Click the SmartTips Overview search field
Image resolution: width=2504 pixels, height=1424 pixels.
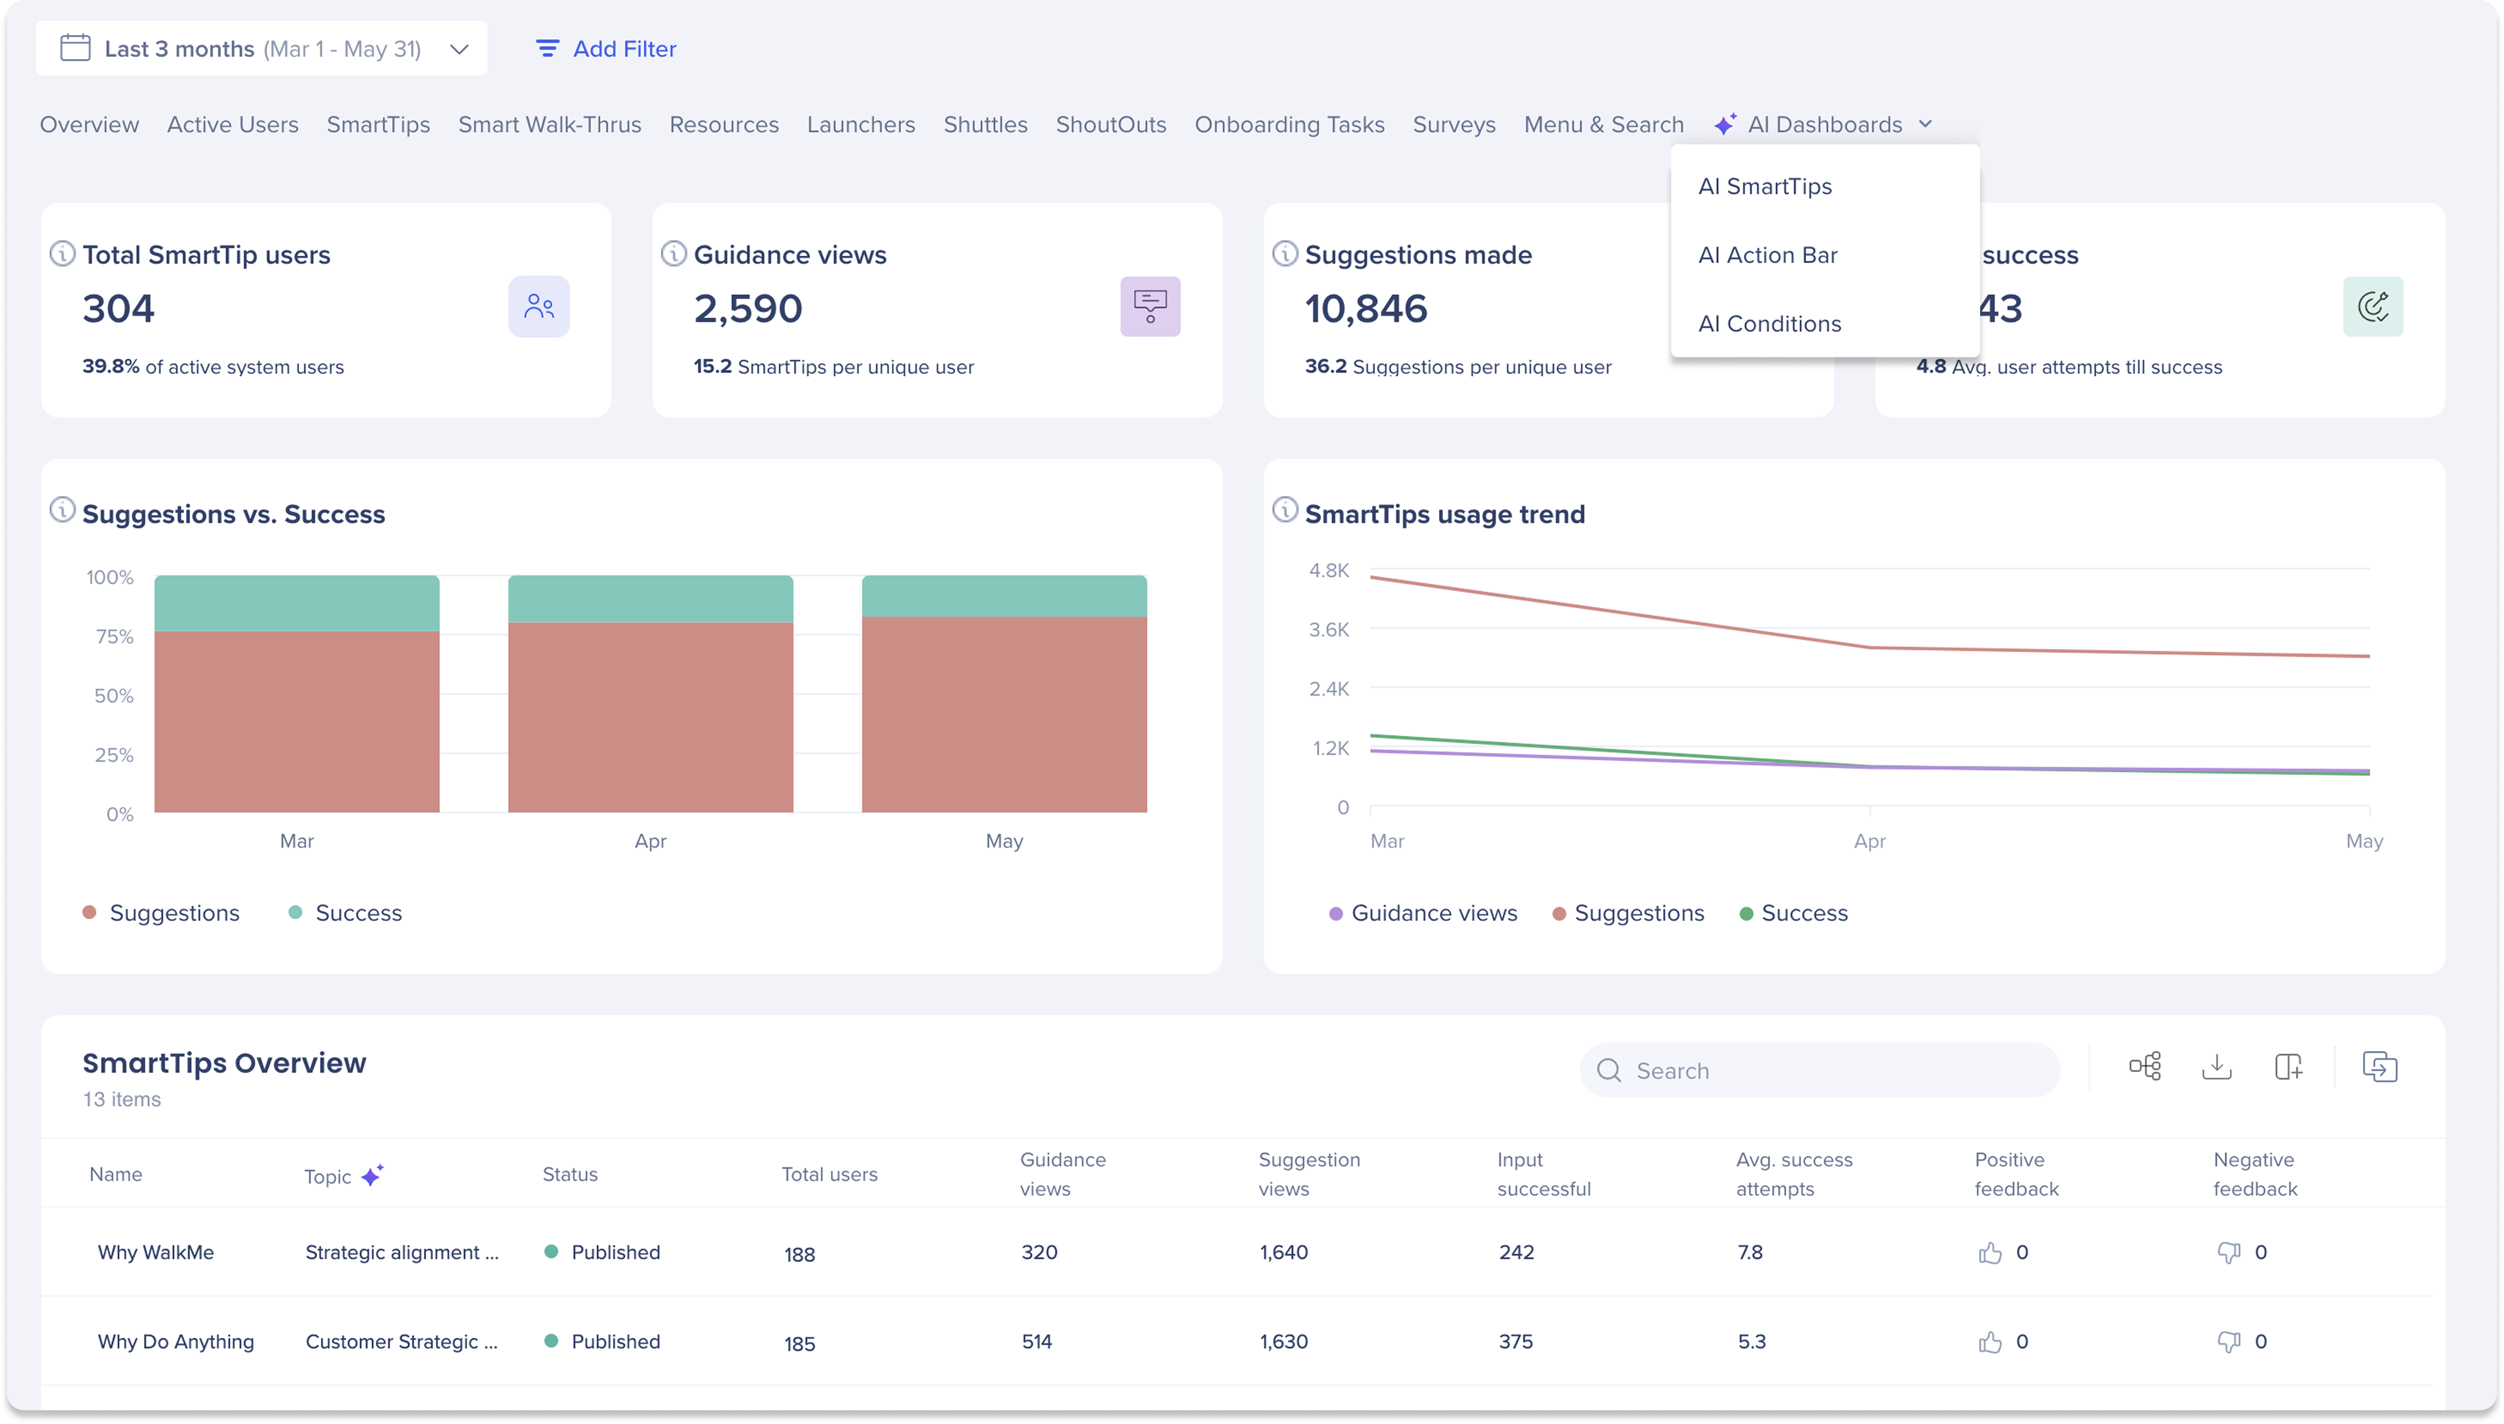click(1820, 1070)
